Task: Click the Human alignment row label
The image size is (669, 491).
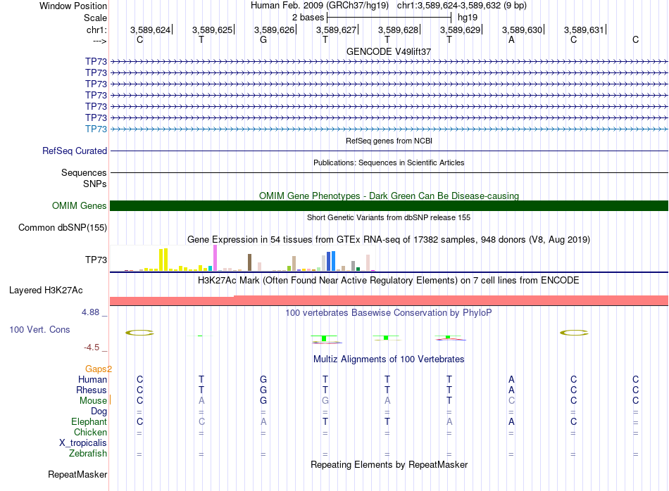Action: [x=92, y=379]
